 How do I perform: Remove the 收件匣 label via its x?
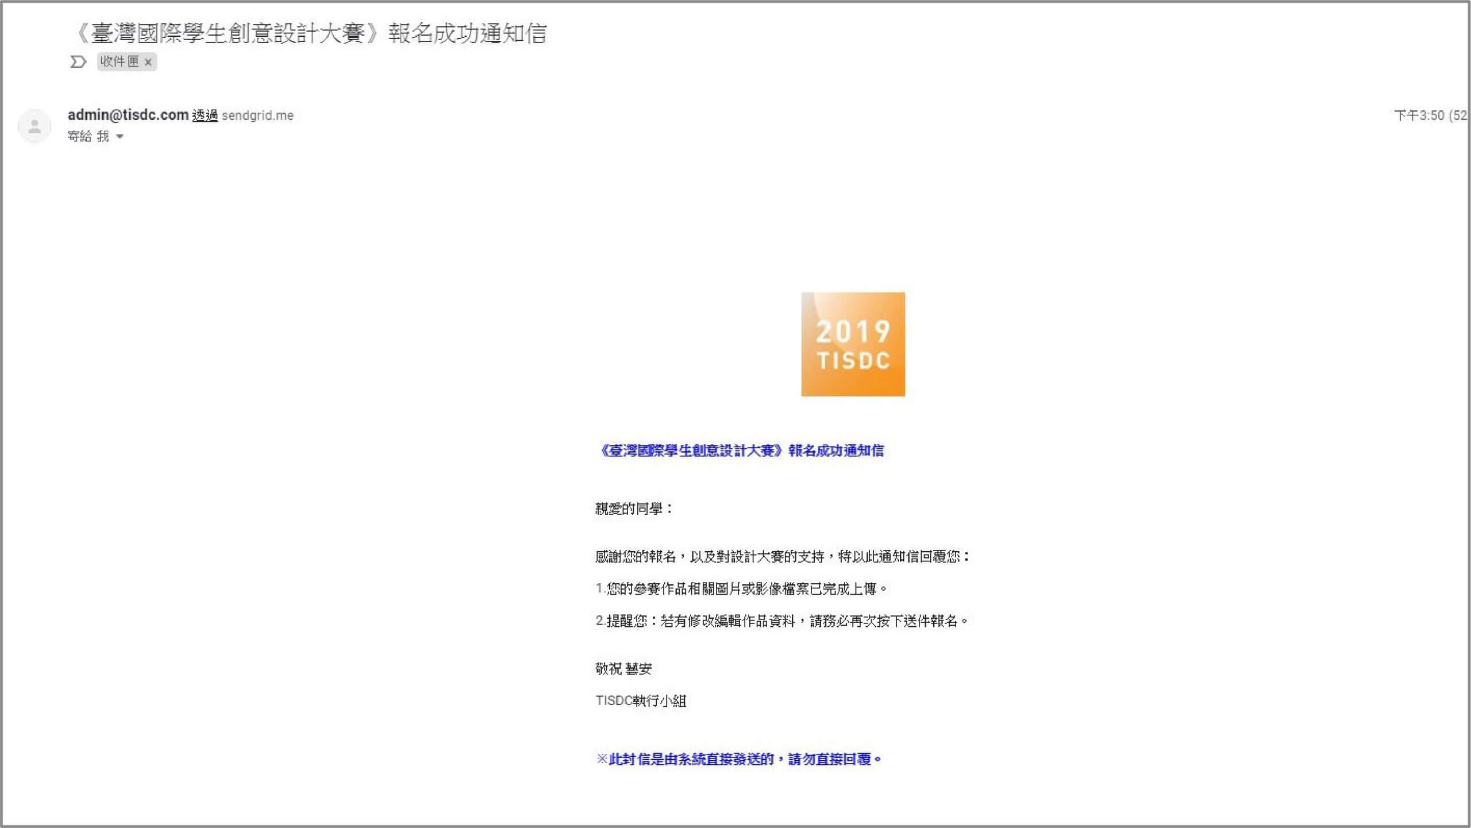coord(149,62)
